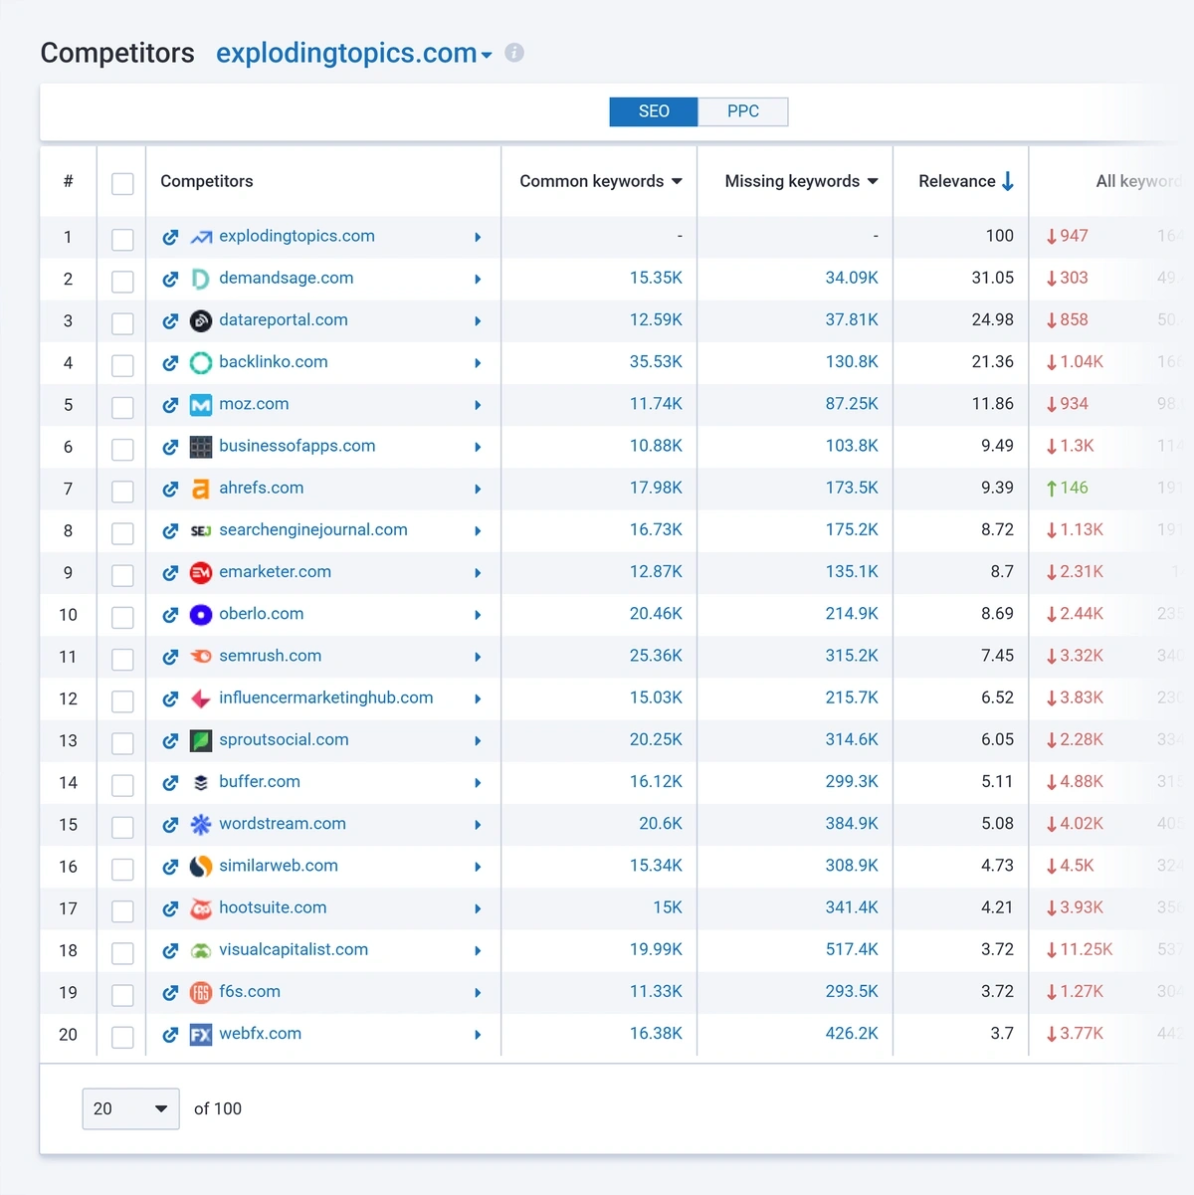The image size is (1194, 1195).
Task: Click the All keywords column header
Action: point(1139,181)
